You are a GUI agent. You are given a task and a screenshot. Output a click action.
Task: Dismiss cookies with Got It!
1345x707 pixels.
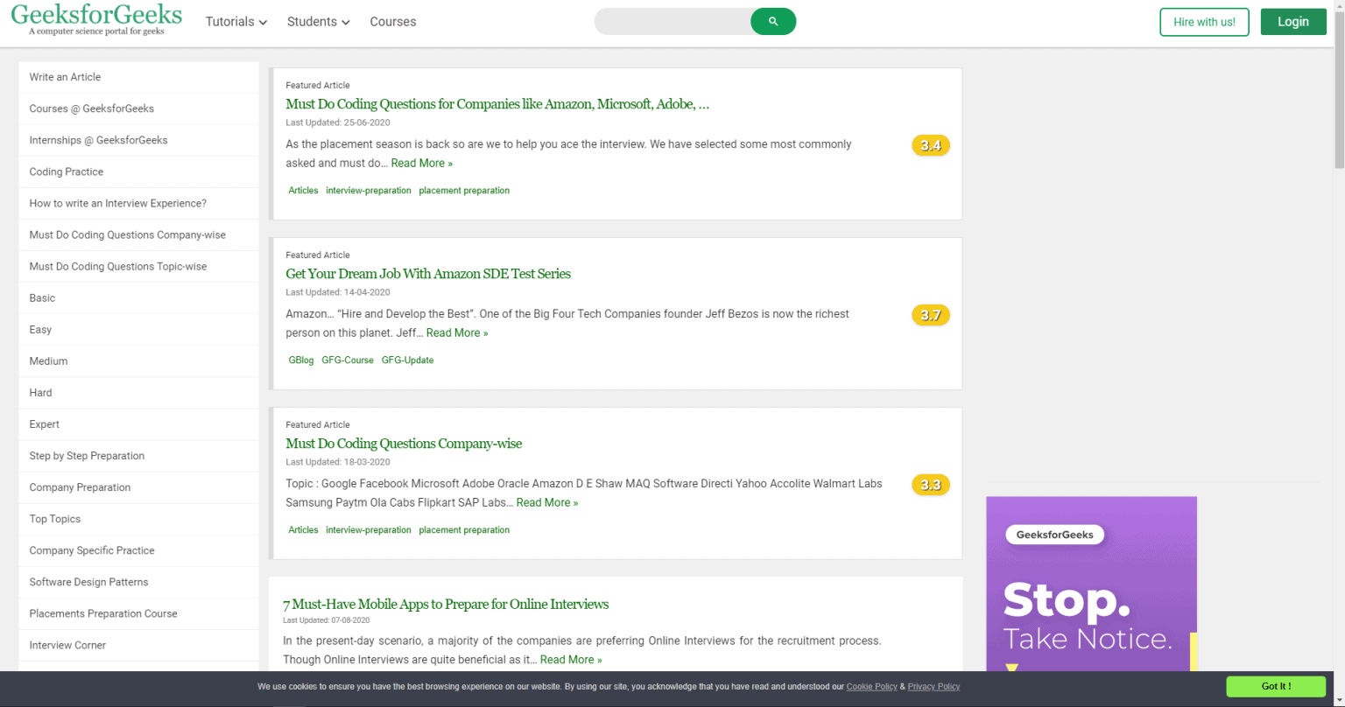click(x=1276, y=686)
